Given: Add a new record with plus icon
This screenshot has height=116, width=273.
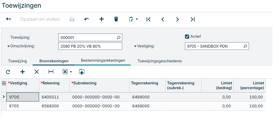Looking at the screenshot, I should [x=101, y=19].
